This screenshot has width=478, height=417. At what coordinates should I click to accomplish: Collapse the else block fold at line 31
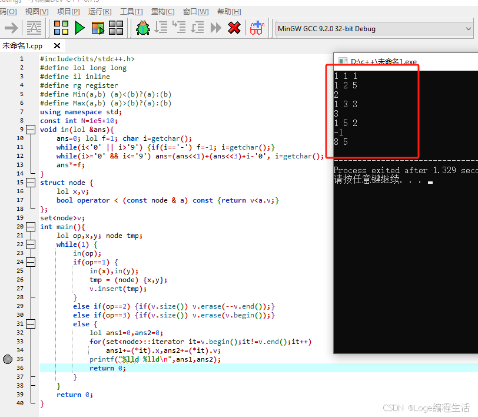click(31, 324)
